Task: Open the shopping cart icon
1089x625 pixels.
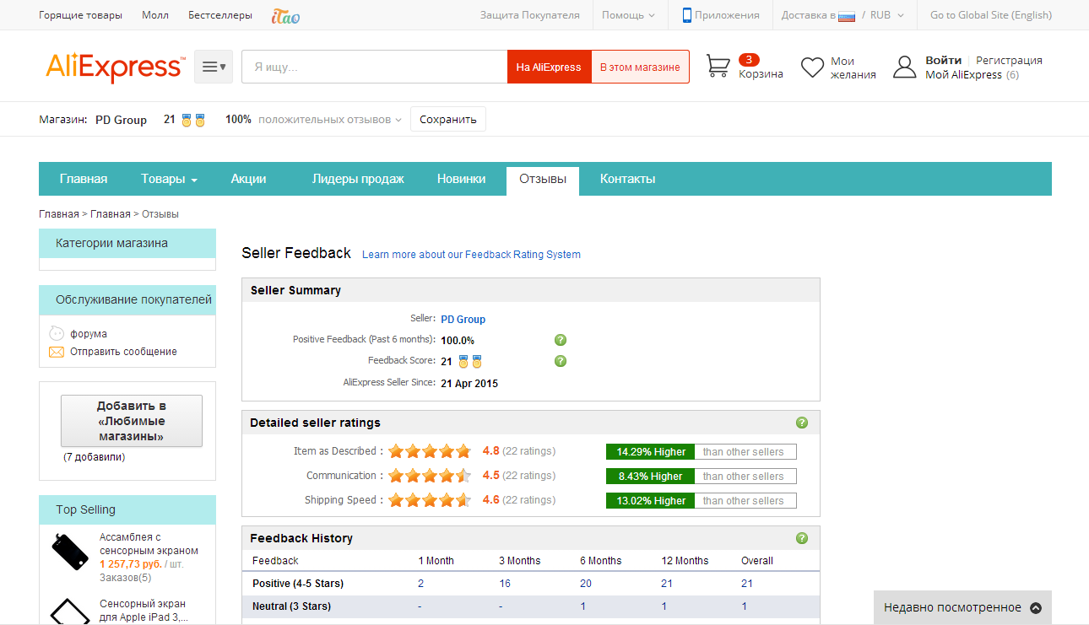Action: pos(718,67)
